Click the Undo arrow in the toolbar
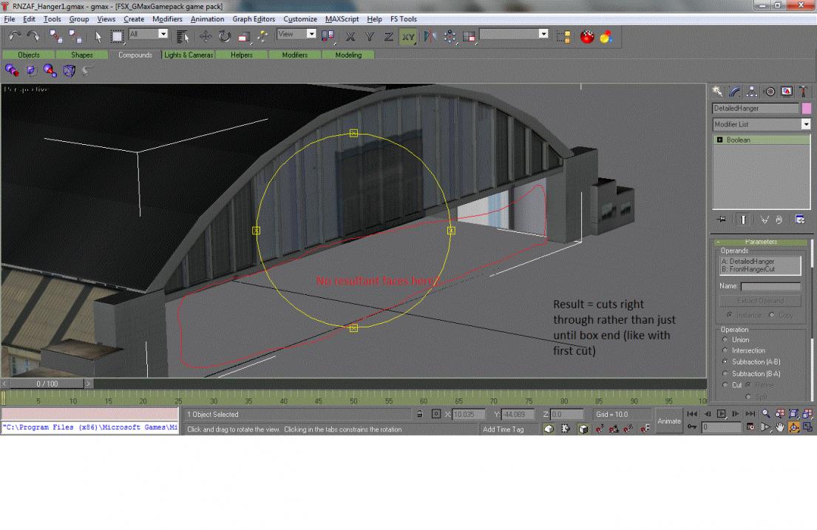The height and width of the screenshot is (530, 817). tap(15, 36)
